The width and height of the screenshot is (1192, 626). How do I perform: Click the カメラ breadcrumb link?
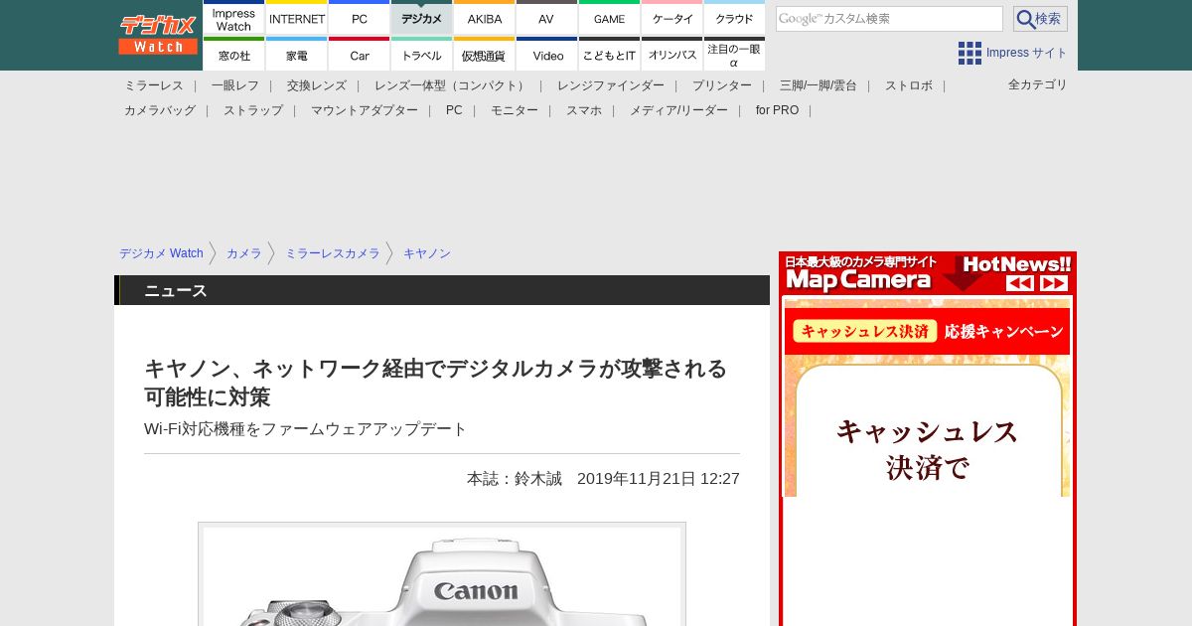coord(244,253)
